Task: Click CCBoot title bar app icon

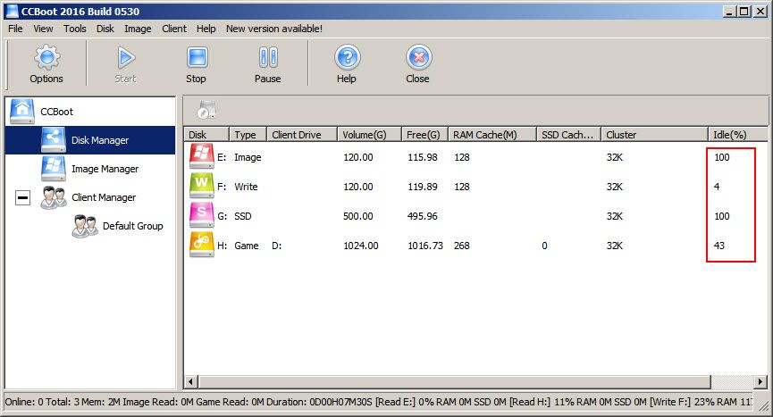Action: click(12, 11)
